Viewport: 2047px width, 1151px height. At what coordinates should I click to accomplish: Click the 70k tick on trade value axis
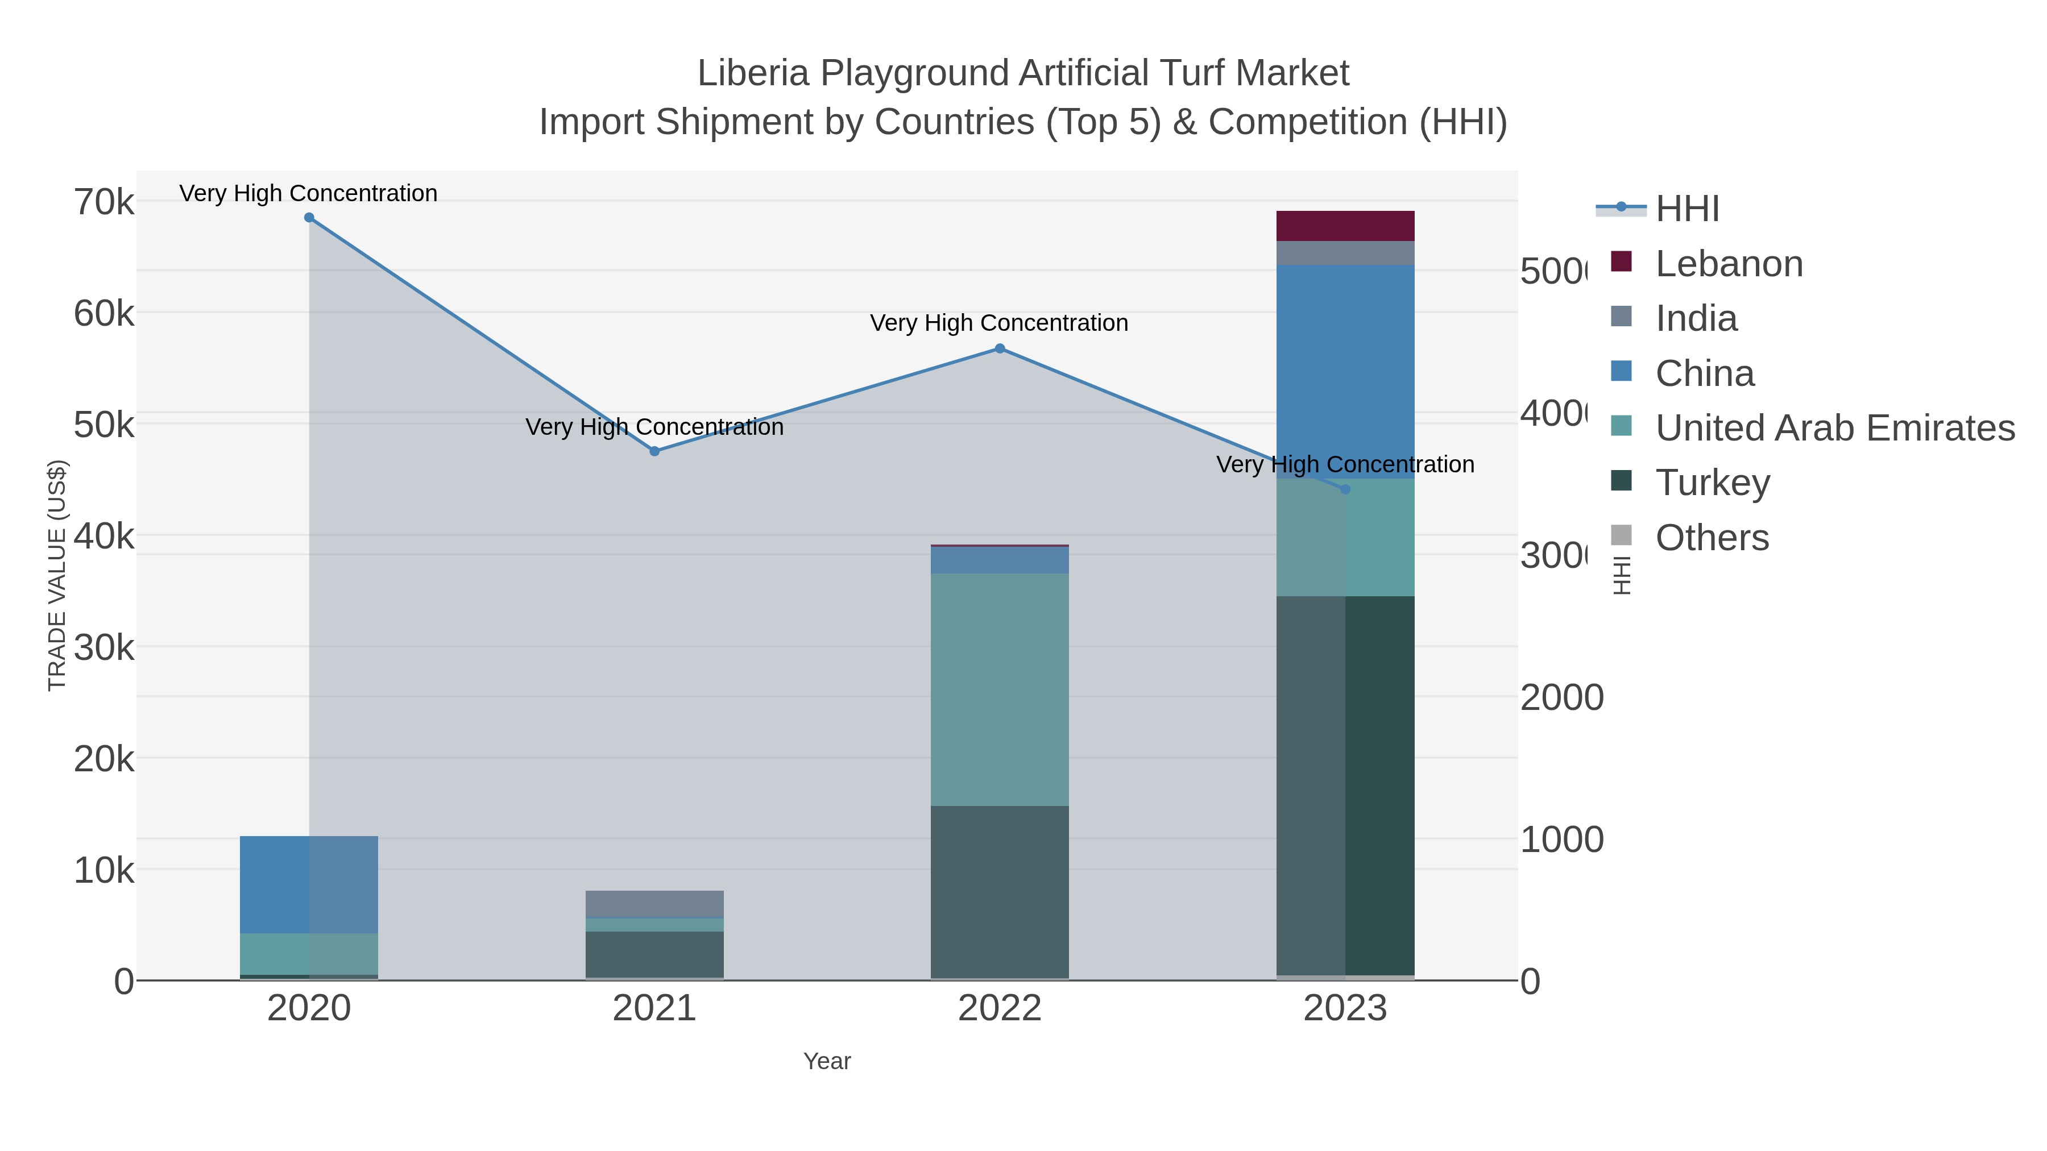[x=104, y=202]
